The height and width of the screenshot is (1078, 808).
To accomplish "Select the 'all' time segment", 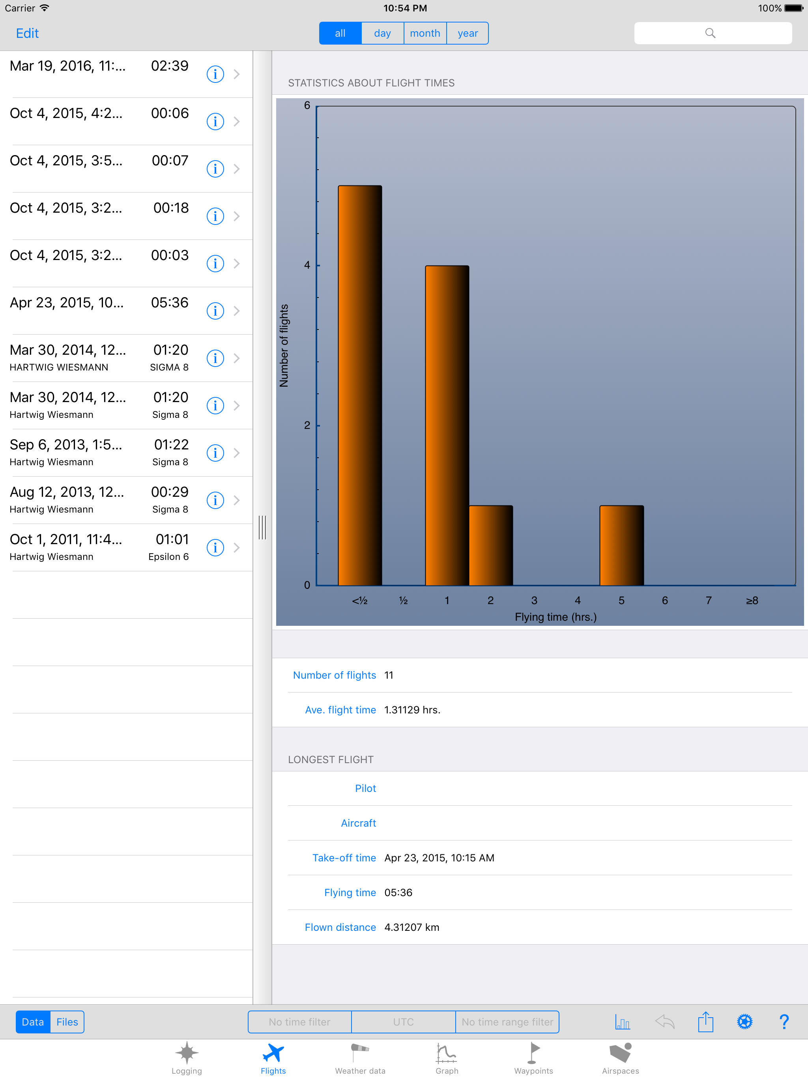I will coord(340,33).
